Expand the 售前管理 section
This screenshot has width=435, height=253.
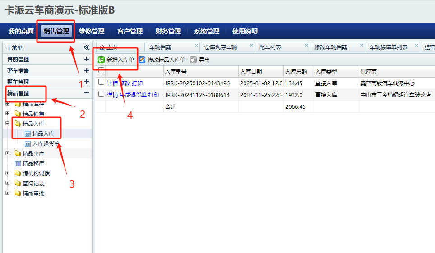tap(87, 59)
